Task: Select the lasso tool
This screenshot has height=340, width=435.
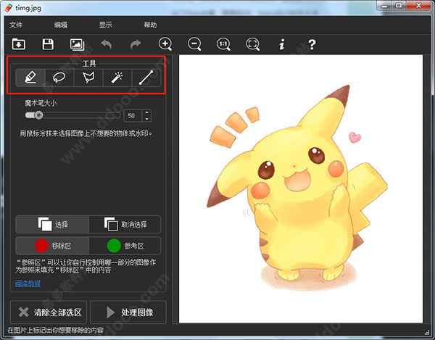Action: tap(59, 78)
